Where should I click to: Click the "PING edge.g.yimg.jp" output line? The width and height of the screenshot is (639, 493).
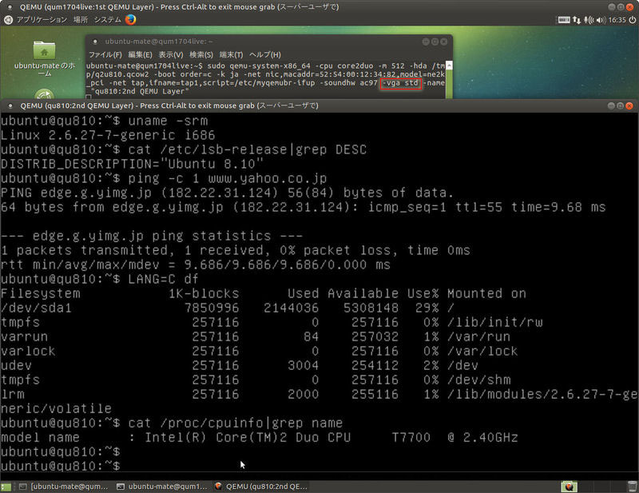(x=227, y=193)
